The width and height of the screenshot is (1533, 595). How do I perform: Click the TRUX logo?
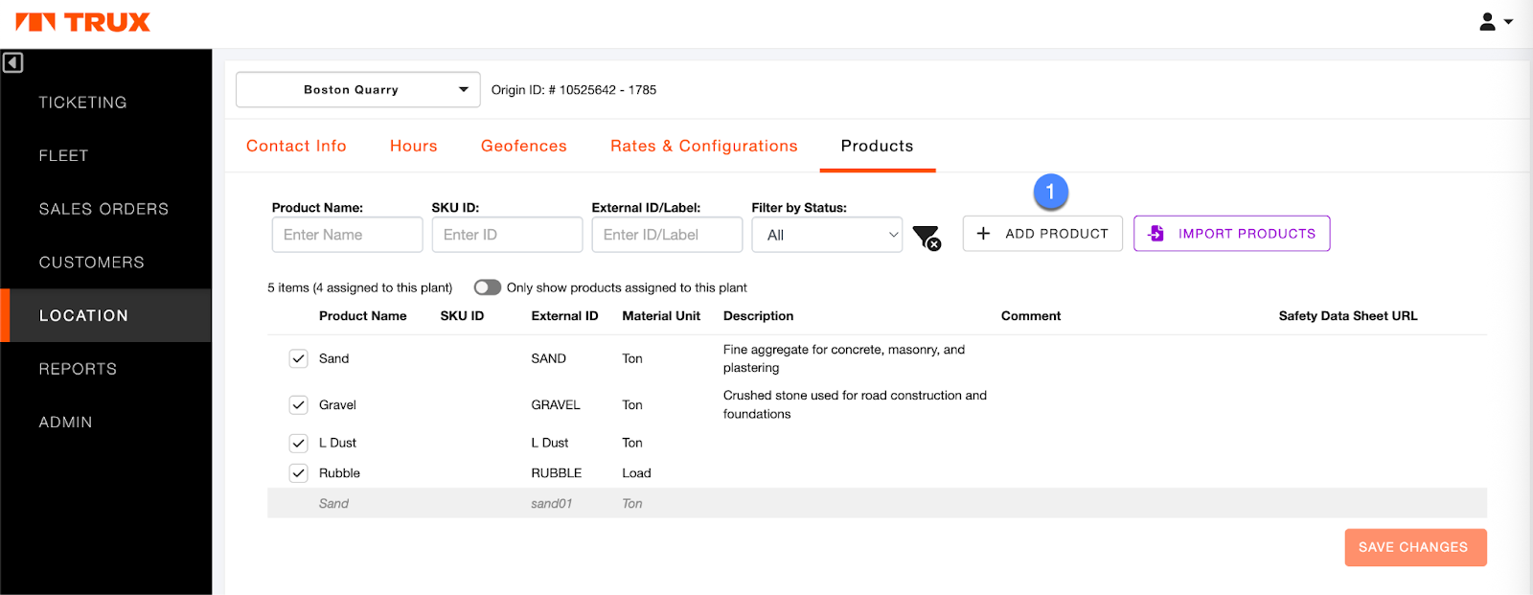coord(83,22)
